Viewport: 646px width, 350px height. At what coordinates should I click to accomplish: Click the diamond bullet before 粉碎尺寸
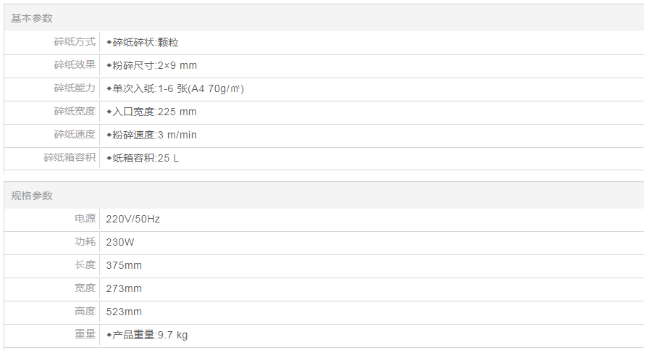tap(109, 66)
